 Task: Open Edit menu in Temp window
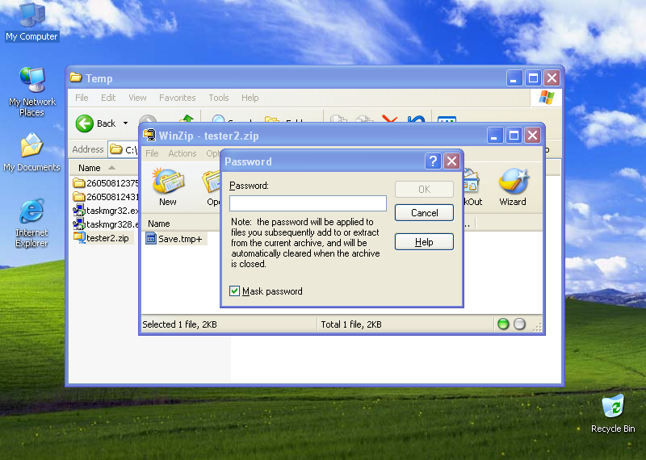(108, 98)
